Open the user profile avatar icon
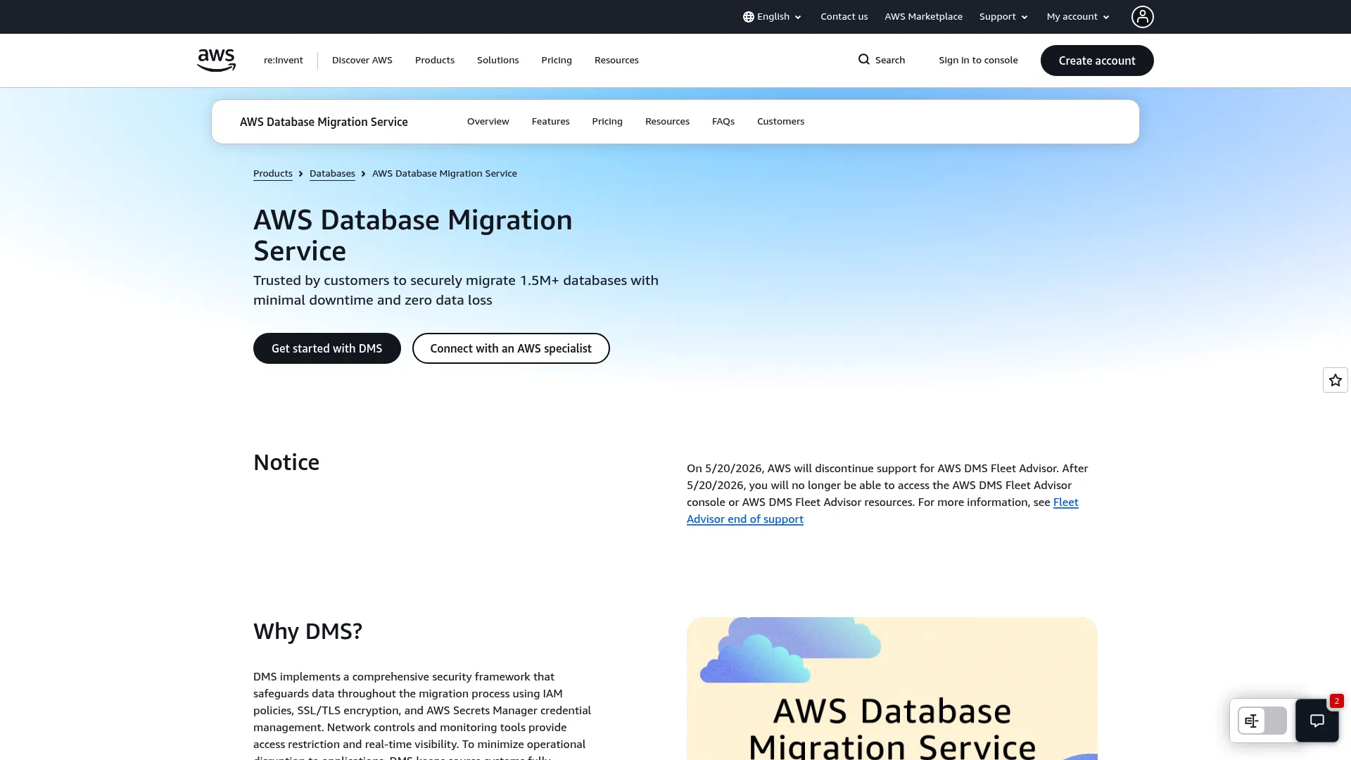 pos(1142,16)
